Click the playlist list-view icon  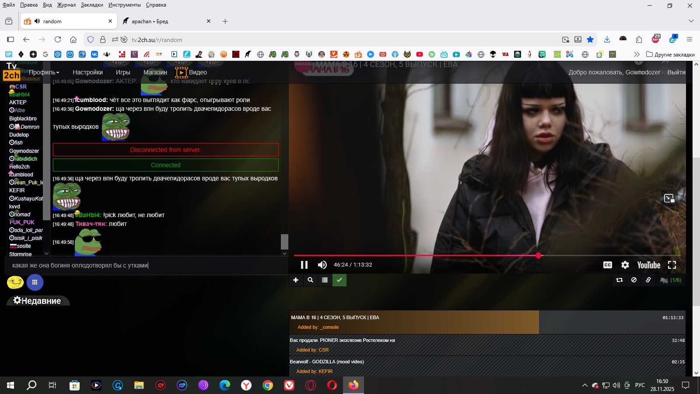[325, 280]
